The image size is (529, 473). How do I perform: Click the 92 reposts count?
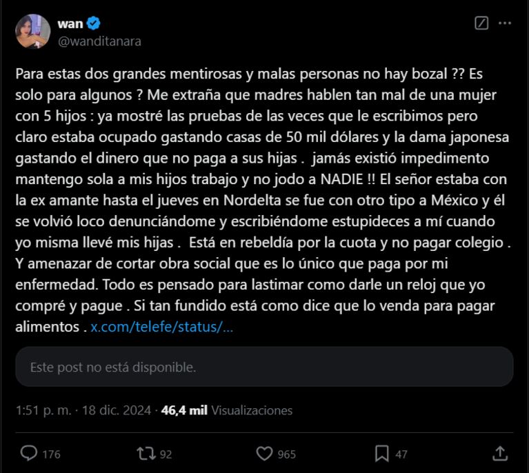166,454
